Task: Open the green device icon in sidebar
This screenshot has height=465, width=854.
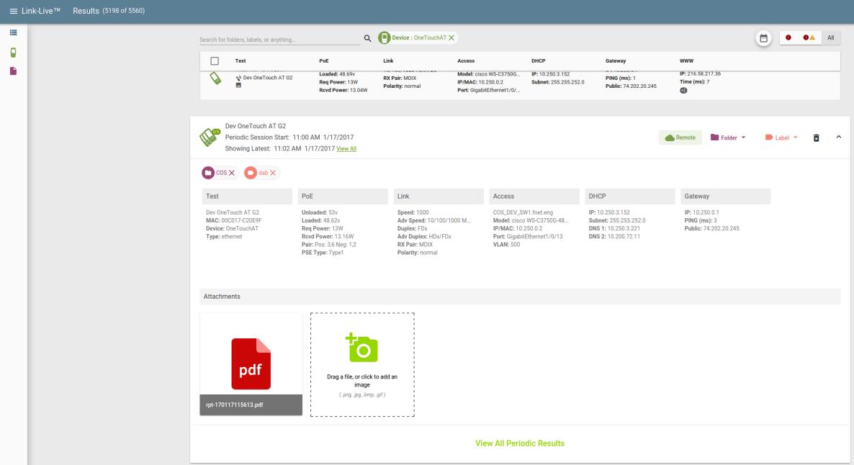Action: click(x=13, y=52)
